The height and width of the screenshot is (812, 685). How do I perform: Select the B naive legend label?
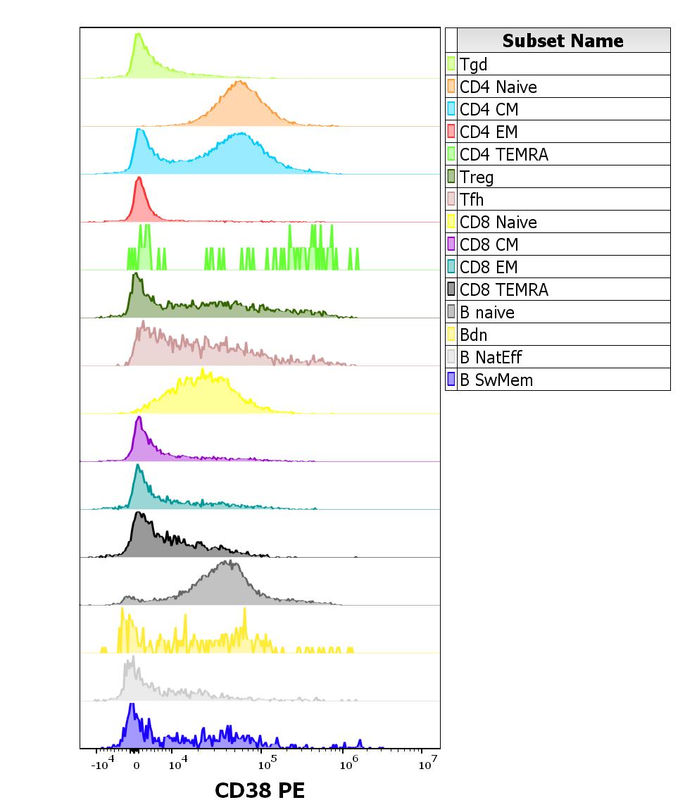pos(486,312)
